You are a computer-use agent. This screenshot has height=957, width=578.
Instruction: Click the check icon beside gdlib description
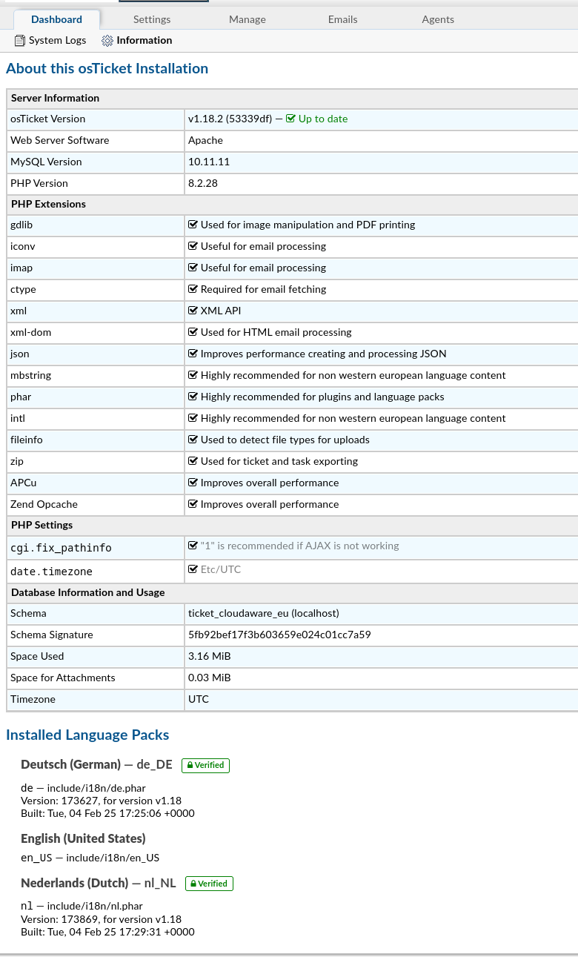193,225
